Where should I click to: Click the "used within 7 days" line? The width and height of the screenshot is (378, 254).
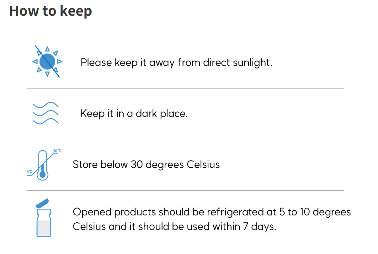(x=174, y=226)
